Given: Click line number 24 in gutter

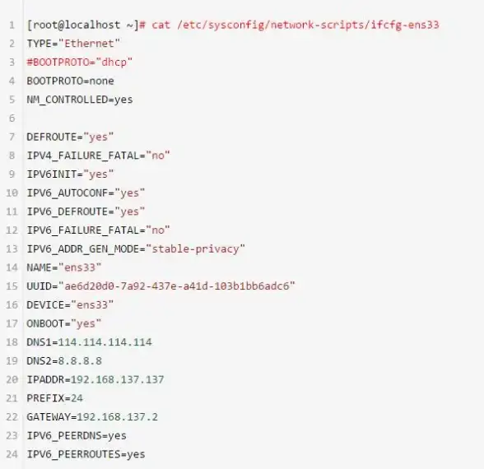Looking at the screenshot, I should 12,454.
